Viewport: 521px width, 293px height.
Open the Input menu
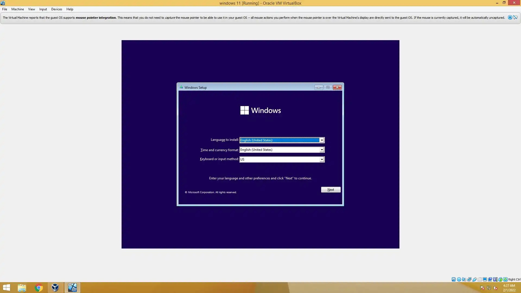click(43, 9)
